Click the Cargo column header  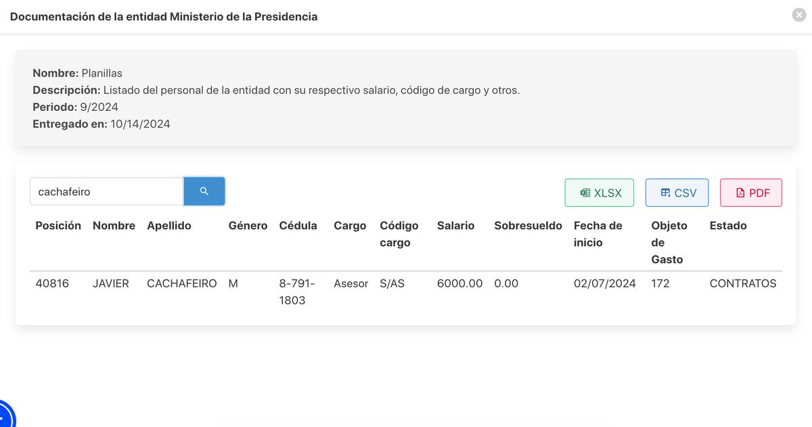pos(350,226)
